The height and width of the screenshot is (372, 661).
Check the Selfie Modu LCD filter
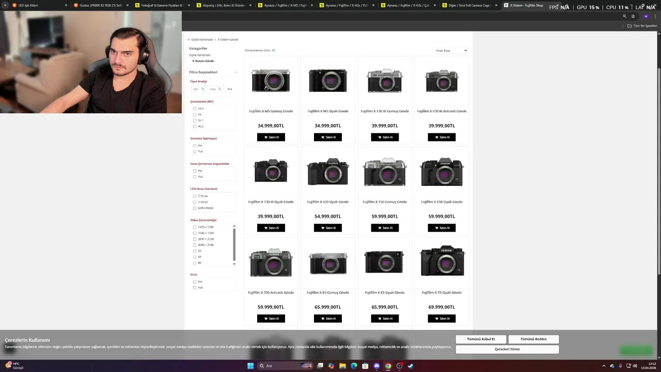click(x=195, y=208)
